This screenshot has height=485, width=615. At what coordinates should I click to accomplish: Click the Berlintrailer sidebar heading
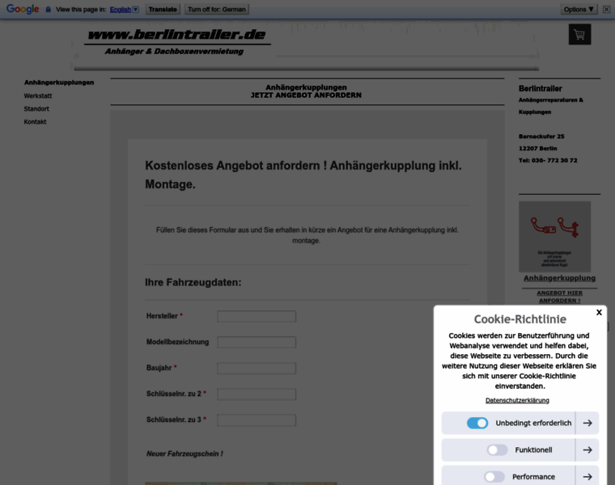(x=540, y=89)
